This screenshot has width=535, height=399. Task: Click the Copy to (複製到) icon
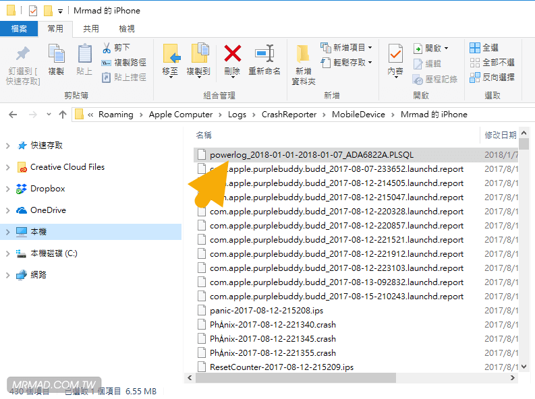[x=200, y=53]
